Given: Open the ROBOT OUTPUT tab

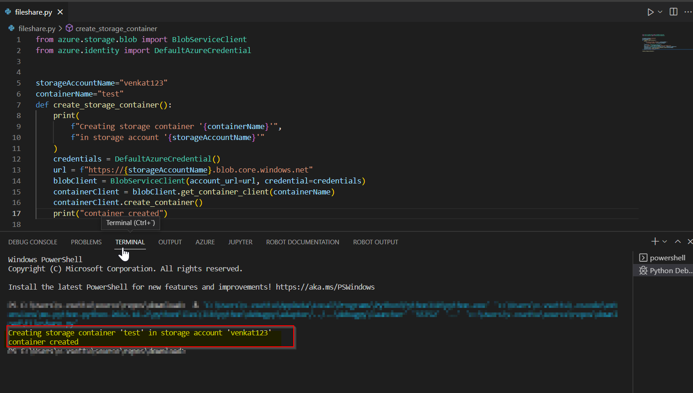Looking at the screenshot, I should point(376,242).
